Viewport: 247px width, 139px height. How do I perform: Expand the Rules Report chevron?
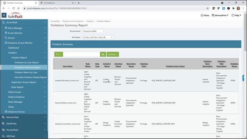[x=45, y=87]
